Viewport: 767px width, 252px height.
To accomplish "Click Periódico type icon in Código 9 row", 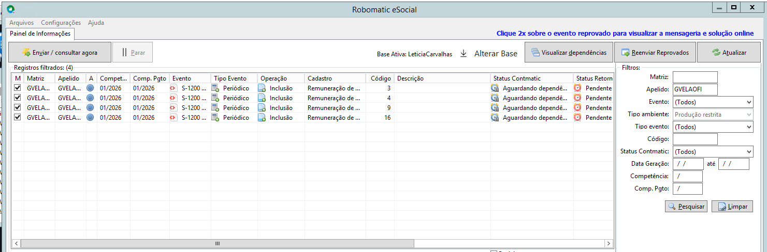I will click(215, 107).
